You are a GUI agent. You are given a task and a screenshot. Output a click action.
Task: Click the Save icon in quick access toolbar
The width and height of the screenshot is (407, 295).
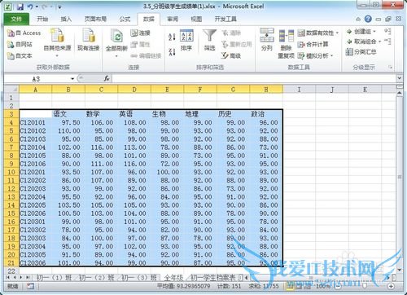(20, 7)
